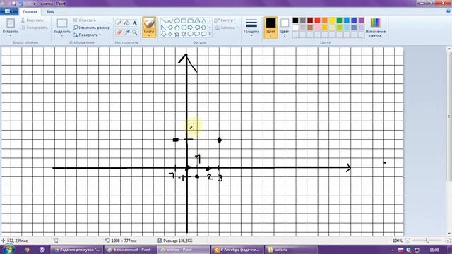
Task: Click the Кисти (Brushes) button
Action: 149,27
